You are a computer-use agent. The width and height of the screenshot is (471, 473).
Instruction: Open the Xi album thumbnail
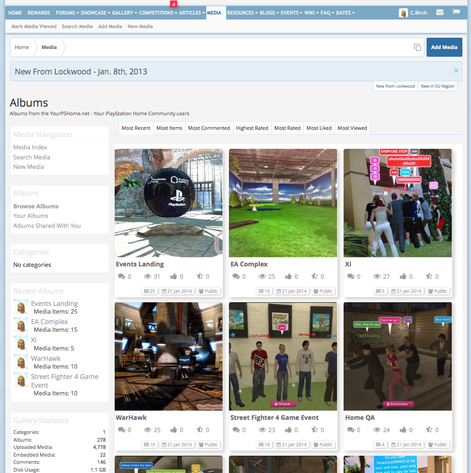point(398,203)
